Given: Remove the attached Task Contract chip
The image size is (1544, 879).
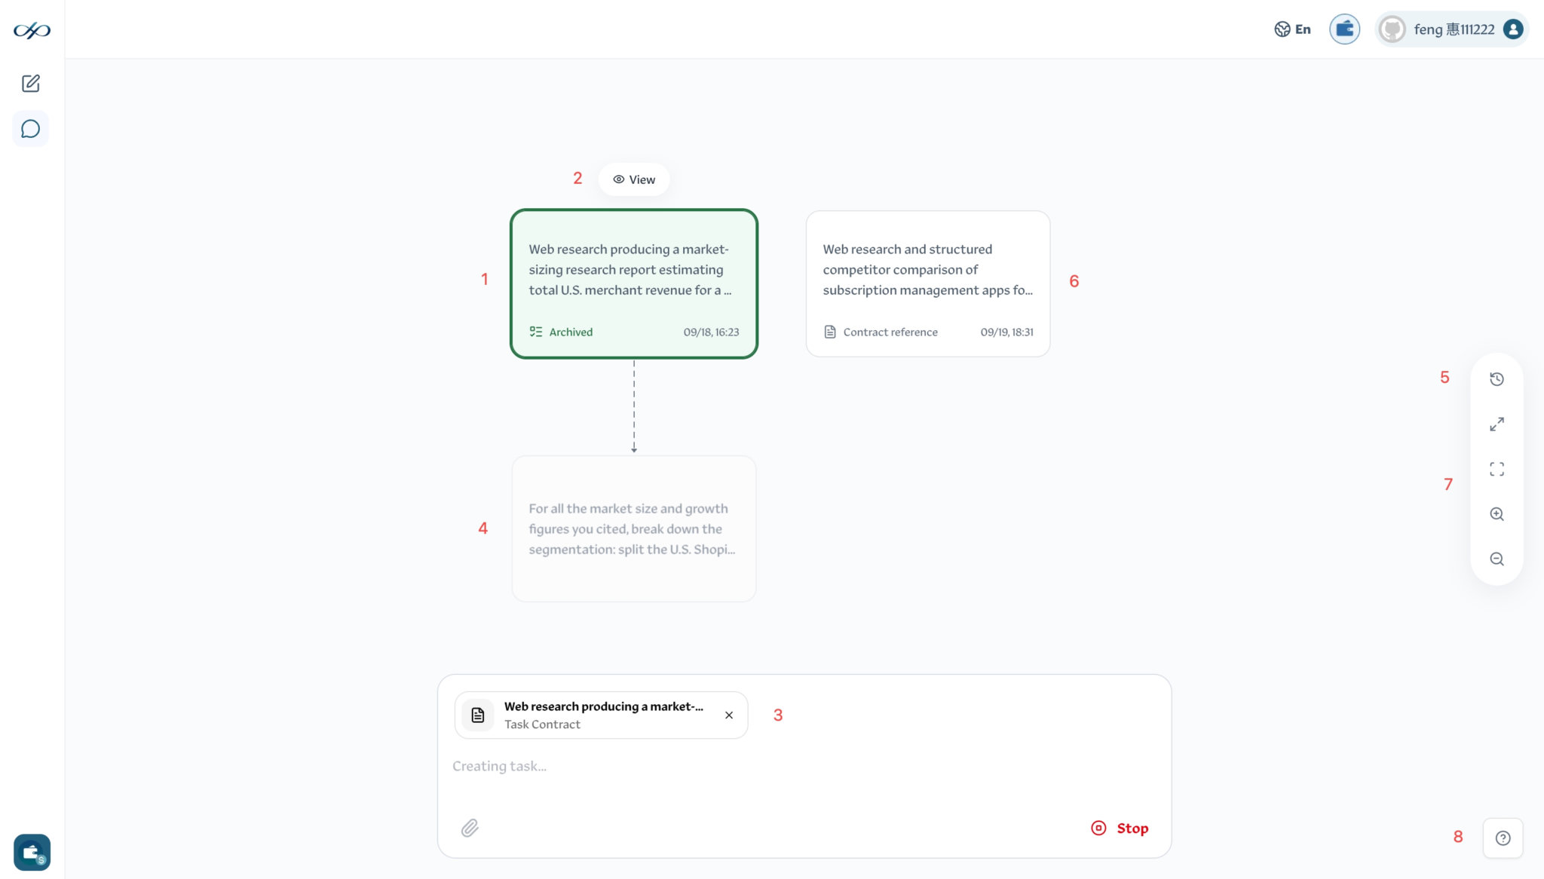Looking at the screenshot, I should tap(729, 715).
